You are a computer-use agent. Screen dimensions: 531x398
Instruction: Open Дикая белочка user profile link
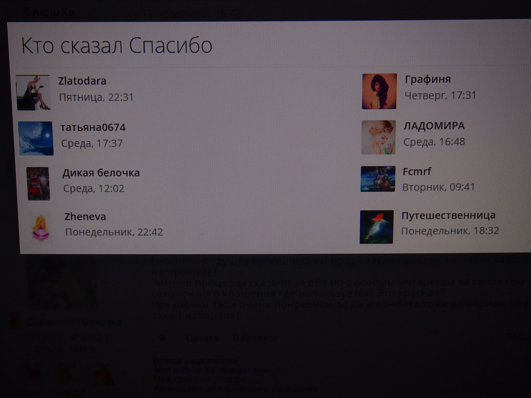pyautogui.click(x=101, y=173)
